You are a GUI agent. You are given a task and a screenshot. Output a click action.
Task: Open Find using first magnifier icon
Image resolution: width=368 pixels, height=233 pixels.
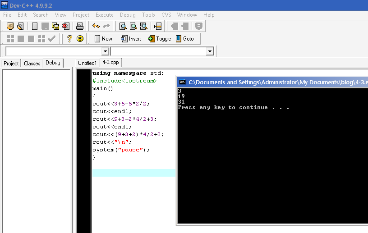pos(123,26)
